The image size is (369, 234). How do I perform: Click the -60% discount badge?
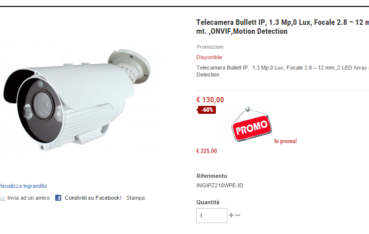[x=206, y=110]
